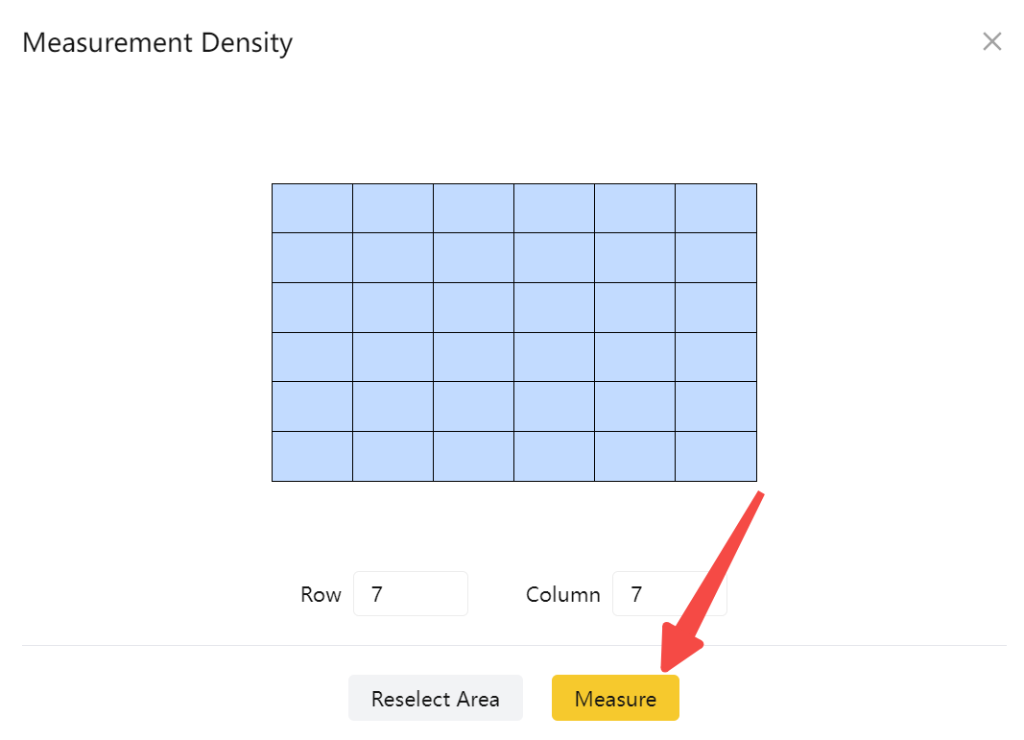This screenshot has height=740, width=1024.
Task: Click grid cell in row 5, column 2
Action: pos(393,406)
